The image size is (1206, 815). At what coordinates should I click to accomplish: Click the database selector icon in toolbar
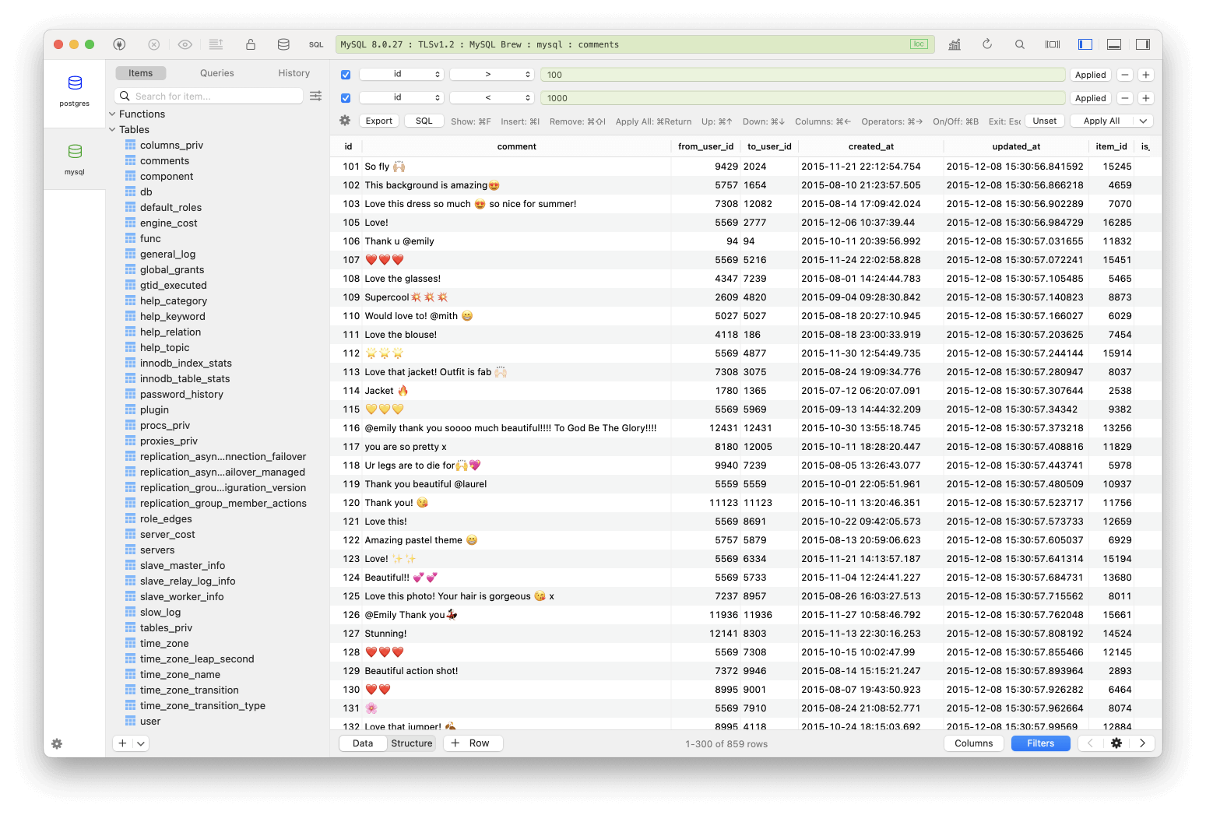point(283,44)
